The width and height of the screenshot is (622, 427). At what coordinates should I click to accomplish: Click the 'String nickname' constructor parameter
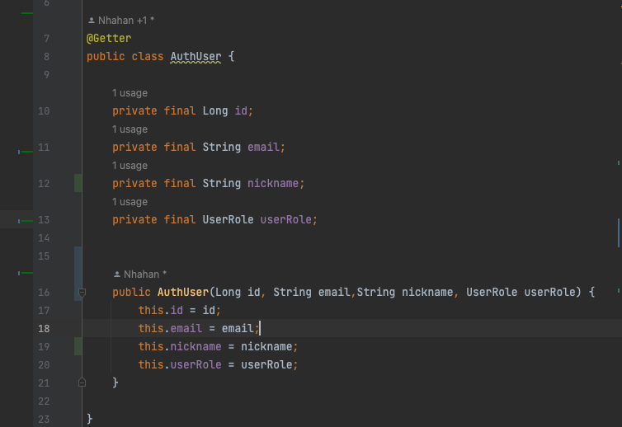[x=404, y=292]
